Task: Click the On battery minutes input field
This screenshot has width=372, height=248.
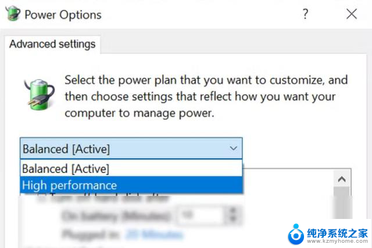Action: tap(201, 215)
